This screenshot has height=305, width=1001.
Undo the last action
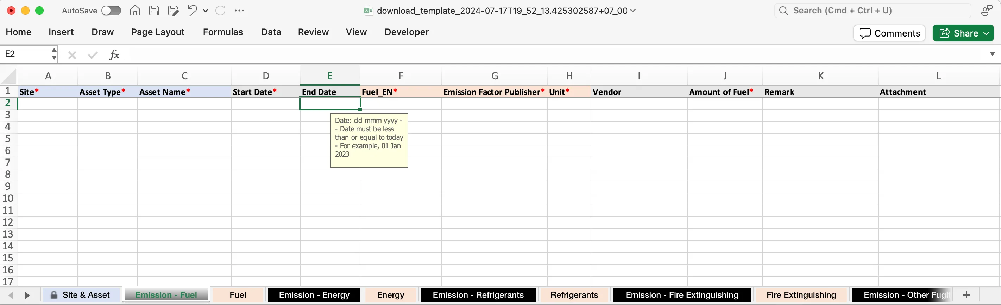tap(192, 11)
